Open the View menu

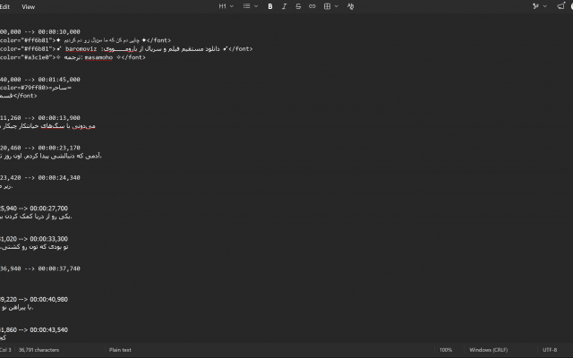click(28, 6)
